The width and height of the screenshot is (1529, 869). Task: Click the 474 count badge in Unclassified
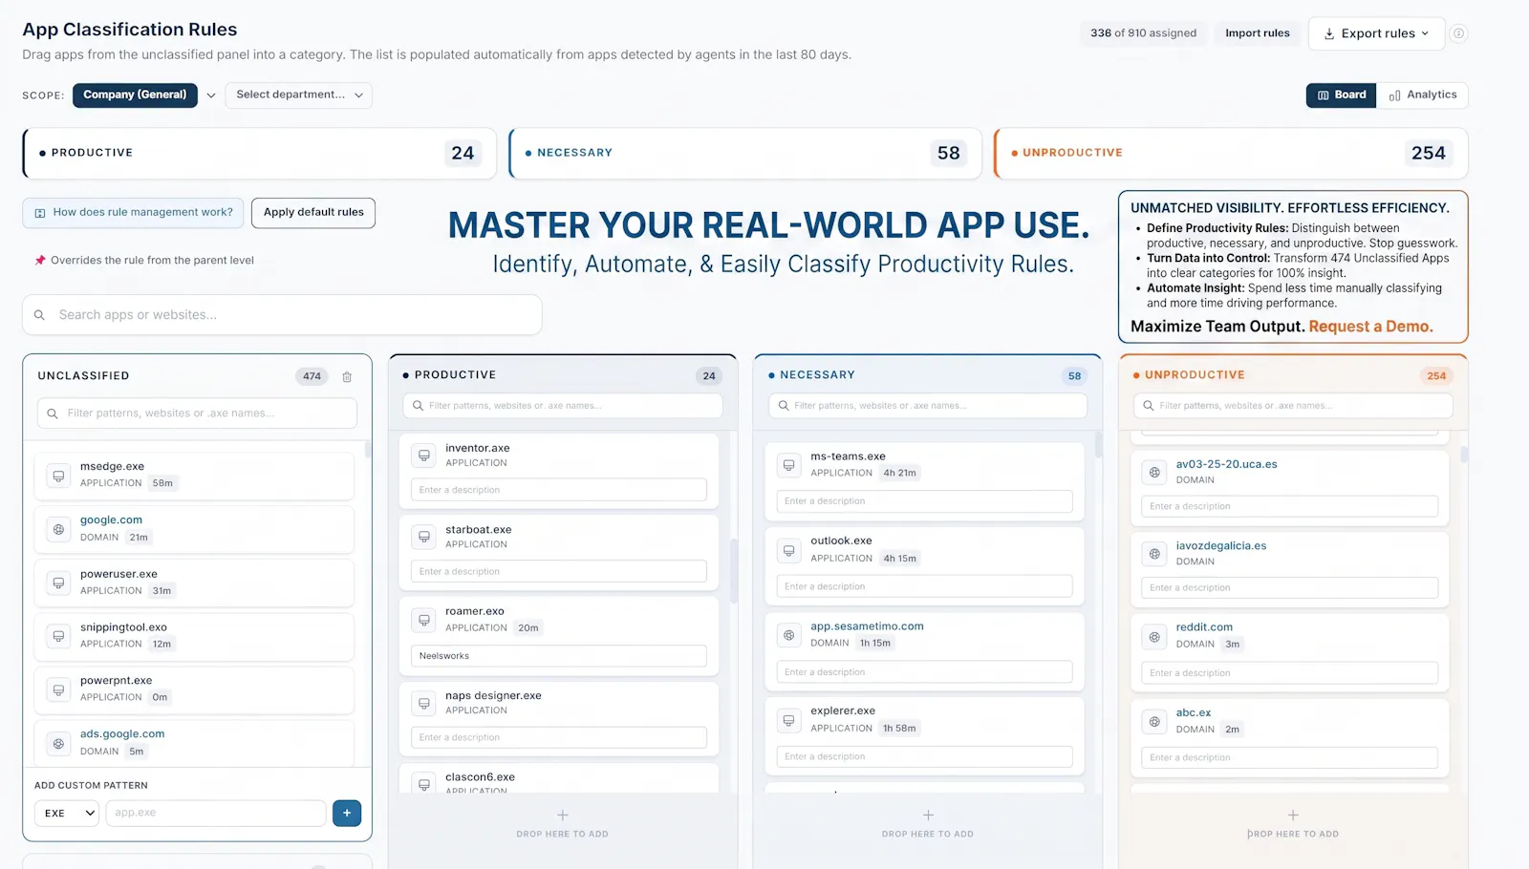pos(312,376)
